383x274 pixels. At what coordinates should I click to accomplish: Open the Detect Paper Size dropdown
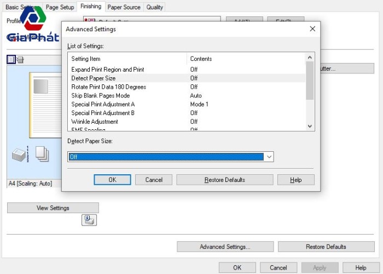coord(269,157)
